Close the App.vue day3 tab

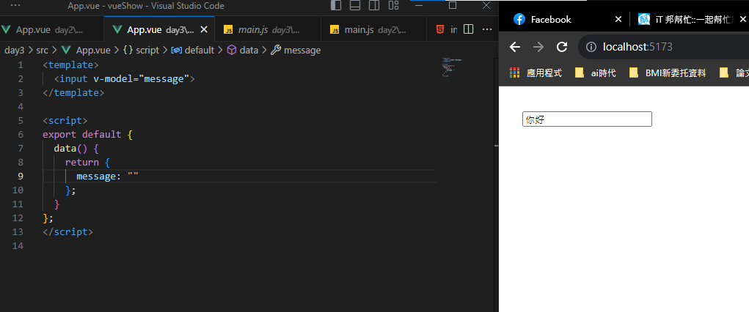[x=203, y=29]
